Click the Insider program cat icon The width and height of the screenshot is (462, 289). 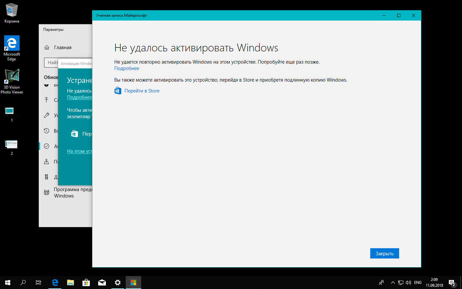point(47,192)
